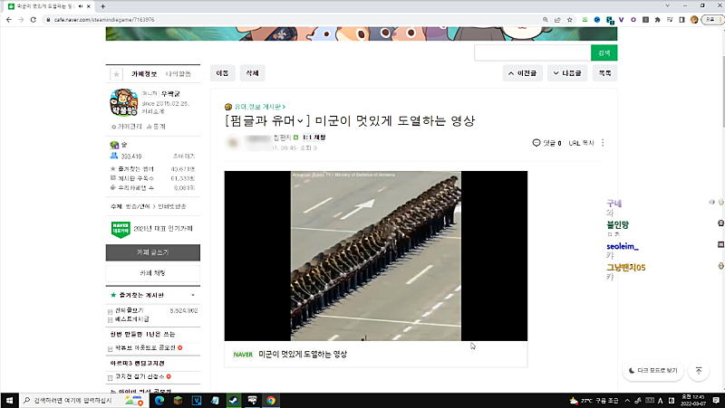This screenshot has height=408, width=725.
Task: Click the 통계 statistics link
Action: (156, 127)
